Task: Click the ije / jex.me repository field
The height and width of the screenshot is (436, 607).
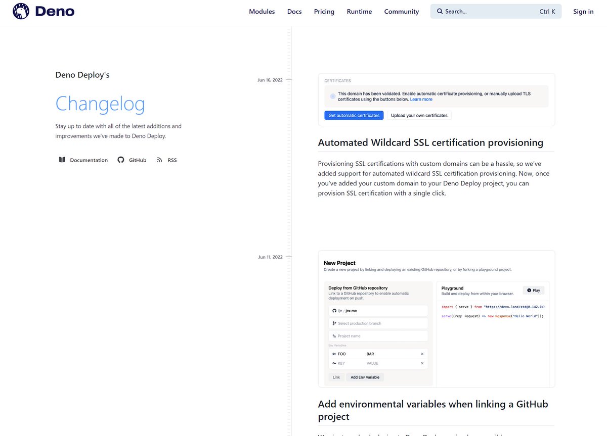Action: (378, 311)
